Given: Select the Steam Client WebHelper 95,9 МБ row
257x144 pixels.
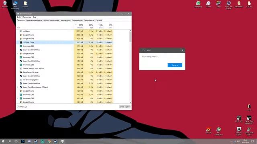Looking at the screenshot, I should tap(65, 50).
